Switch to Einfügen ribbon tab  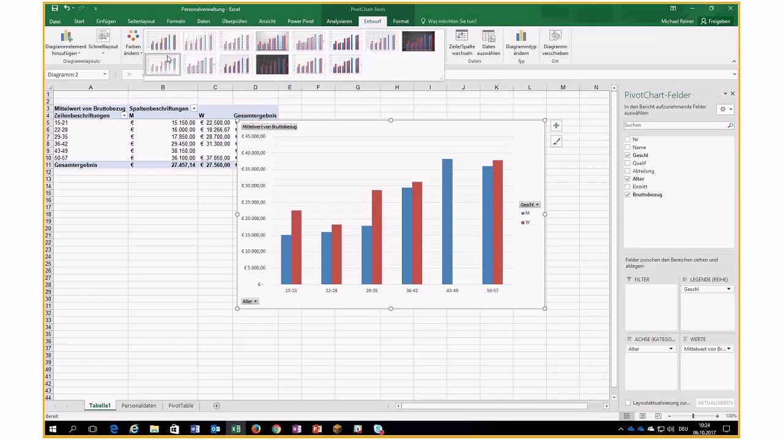[x=106, y=21]
